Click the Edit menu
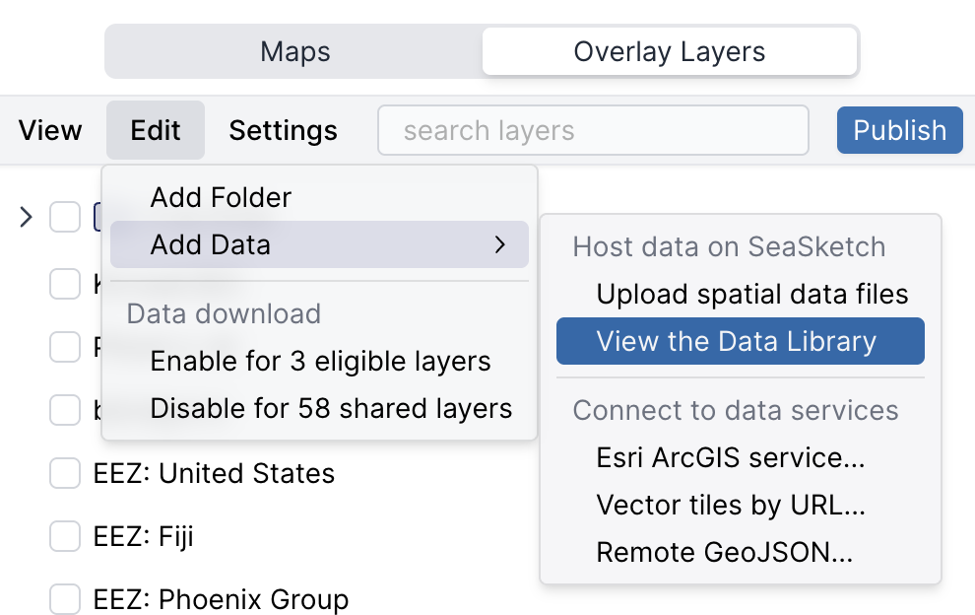975x615 pixels. coord(156,130)
